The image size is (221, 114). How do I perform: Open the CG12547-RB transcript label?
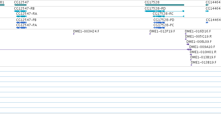pyautogui.click(x=24, y=9)
